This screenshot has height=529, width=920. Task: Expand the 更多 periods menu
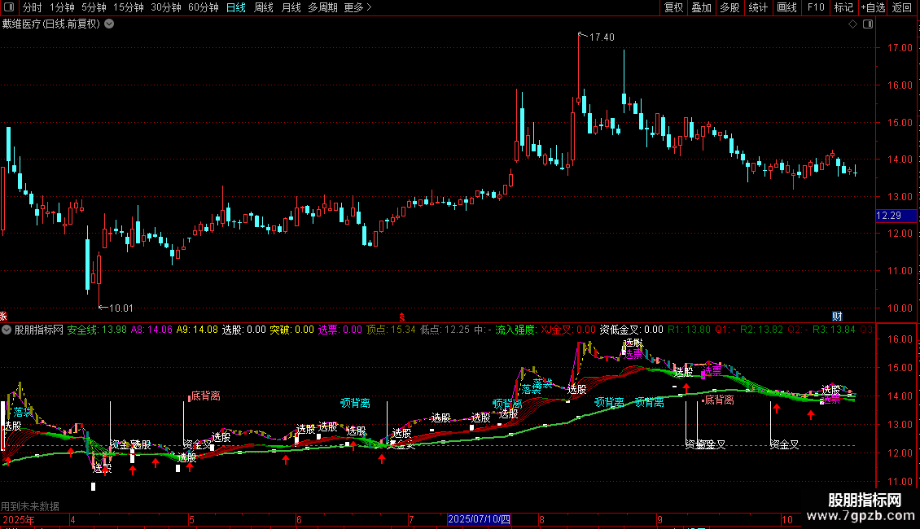[x=358, y=7]
